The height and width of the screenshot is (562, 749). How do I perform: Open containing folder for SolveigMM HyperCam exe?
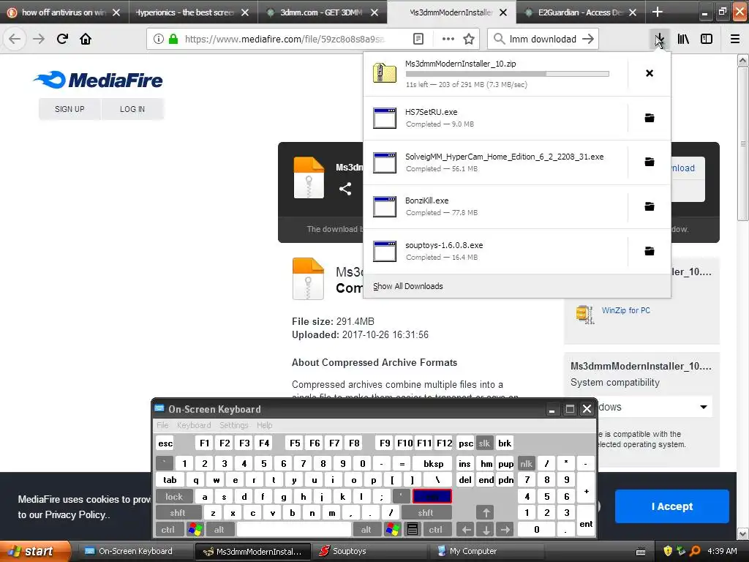coord(650,162)
